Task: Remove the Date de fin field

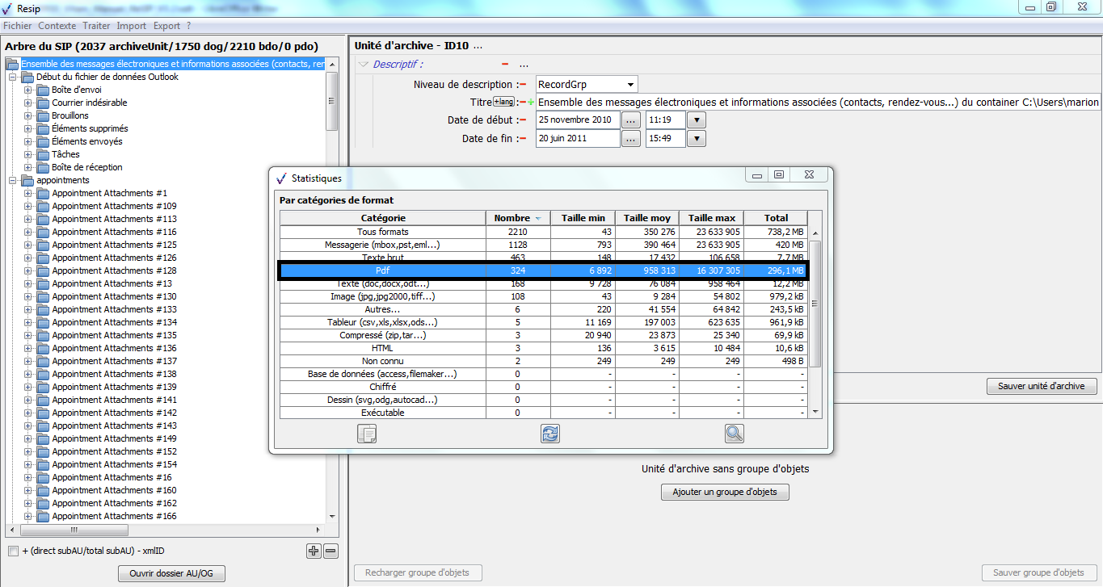Action: pyautogui.click(x=523, y=138)
